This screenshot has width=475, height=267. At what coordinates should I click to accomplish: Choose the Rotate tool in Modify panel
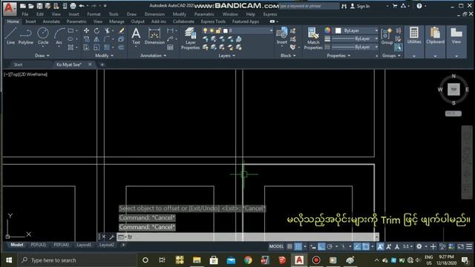[96, 31]
